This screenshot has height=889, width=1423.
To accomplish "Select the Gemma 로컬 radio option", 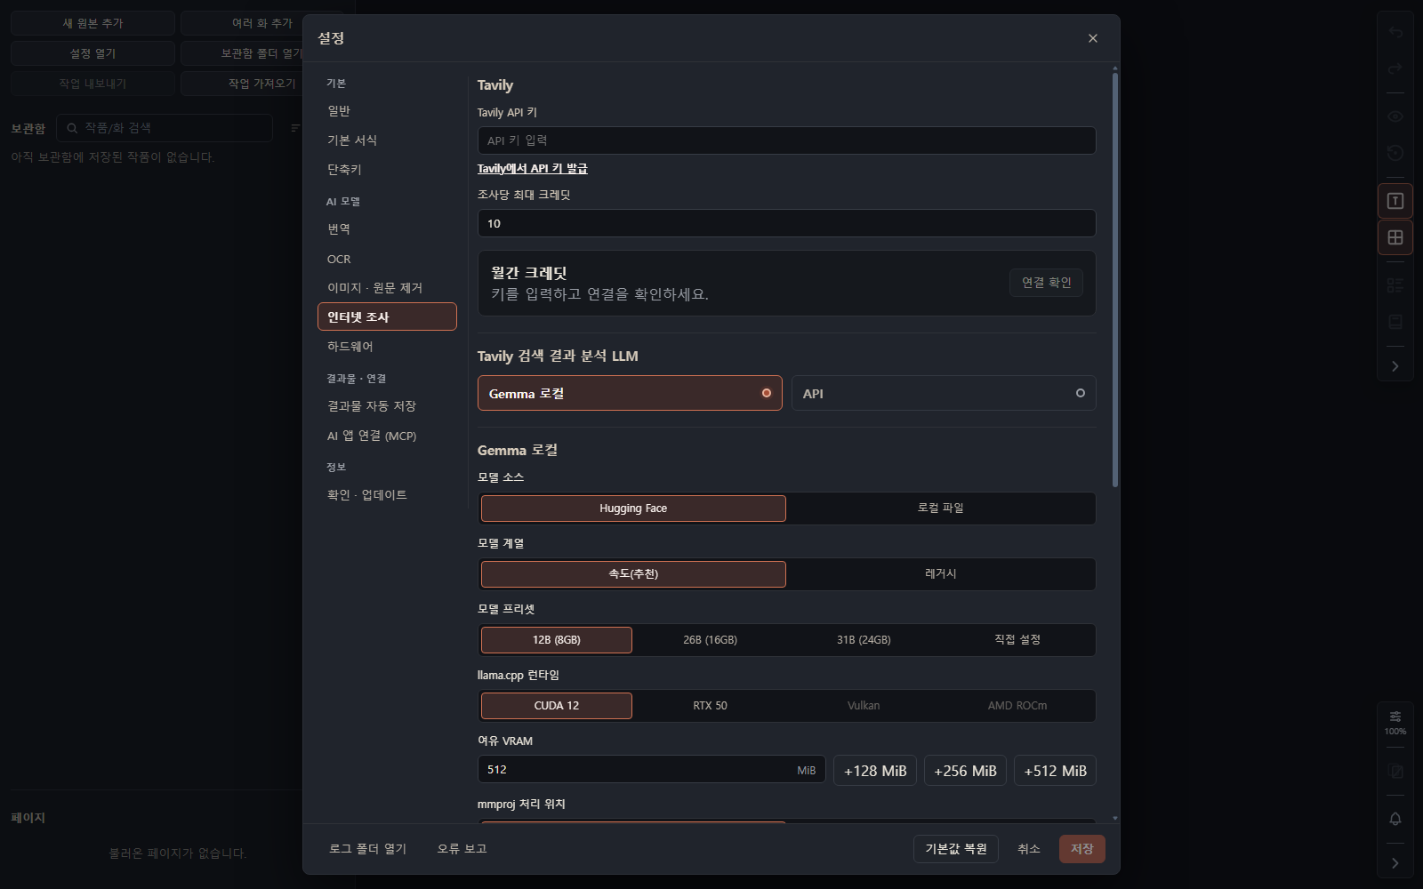I will coord(630,393).
